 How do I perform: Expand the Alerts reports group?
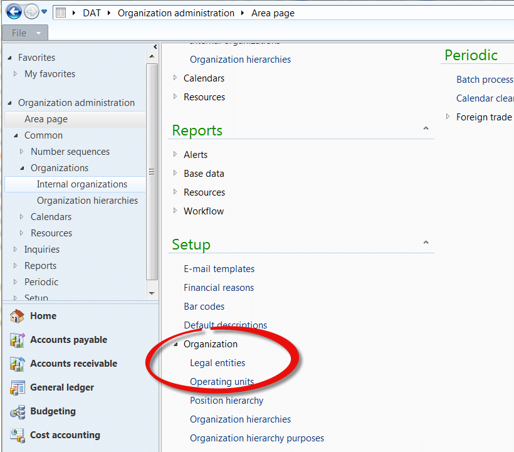176,155
